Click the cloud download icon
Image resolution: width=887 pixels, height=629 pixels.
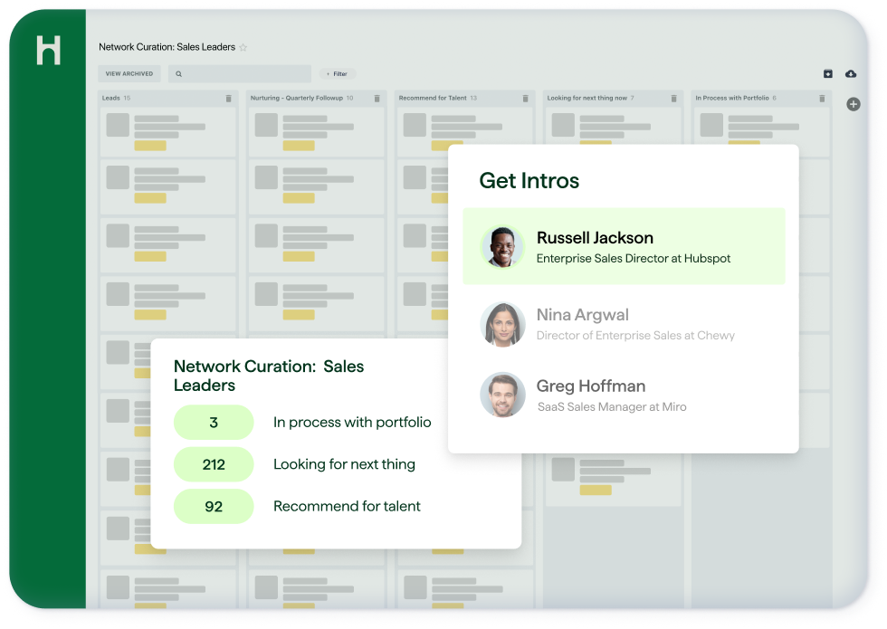851,73
